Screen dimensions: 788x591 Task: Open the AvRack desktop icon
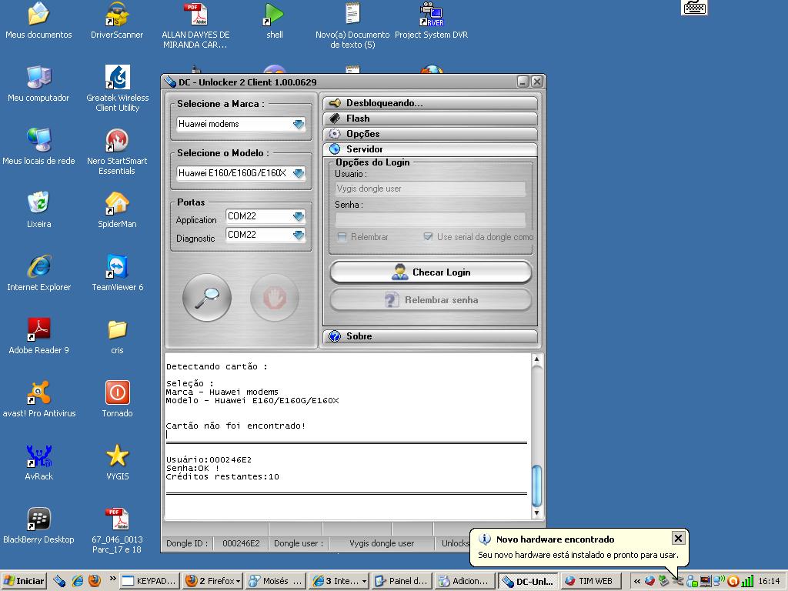pyautogui.click(x=38, y=456)
